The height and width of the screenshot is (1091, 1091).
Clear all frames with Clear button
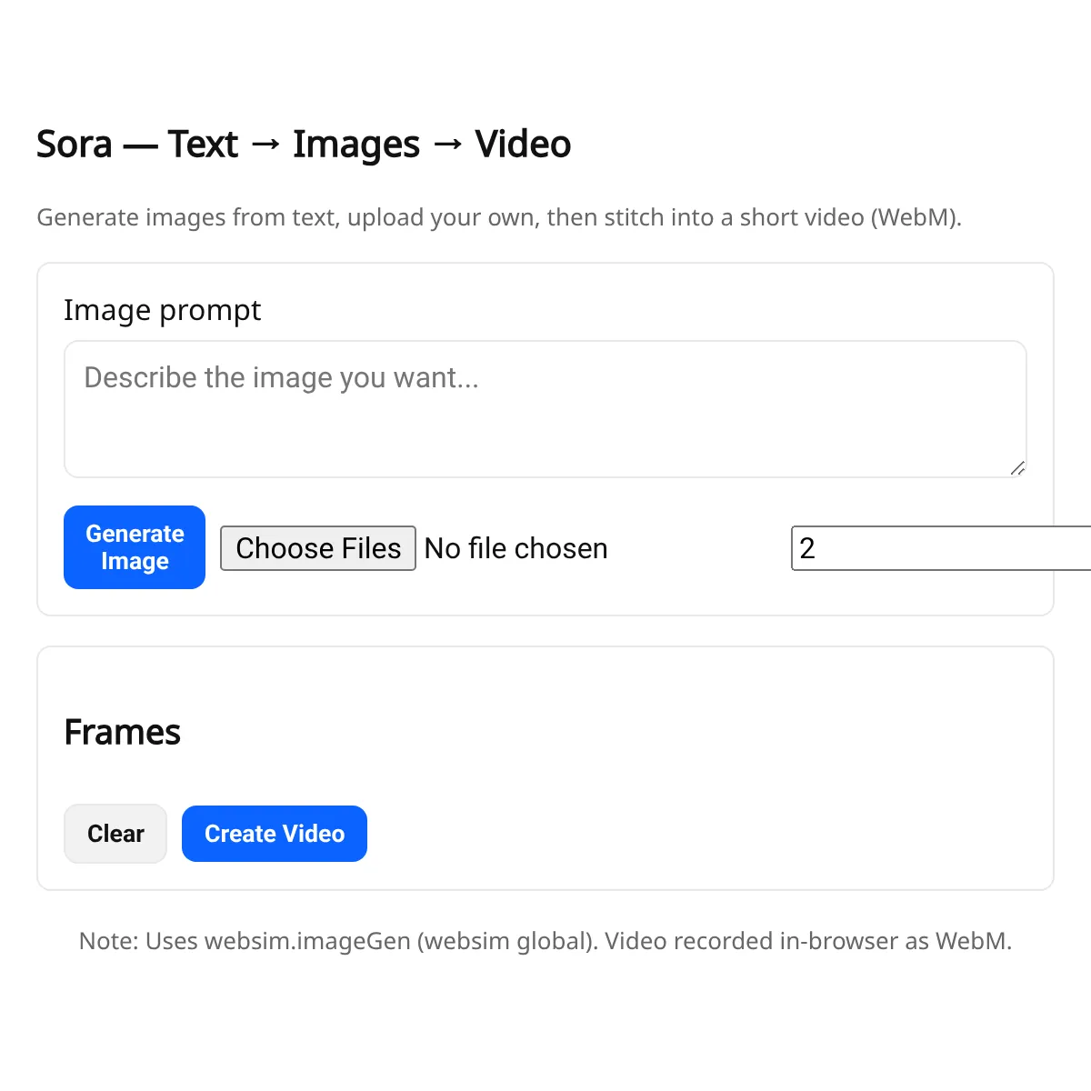pyautogui.click(x=115, y=834)
